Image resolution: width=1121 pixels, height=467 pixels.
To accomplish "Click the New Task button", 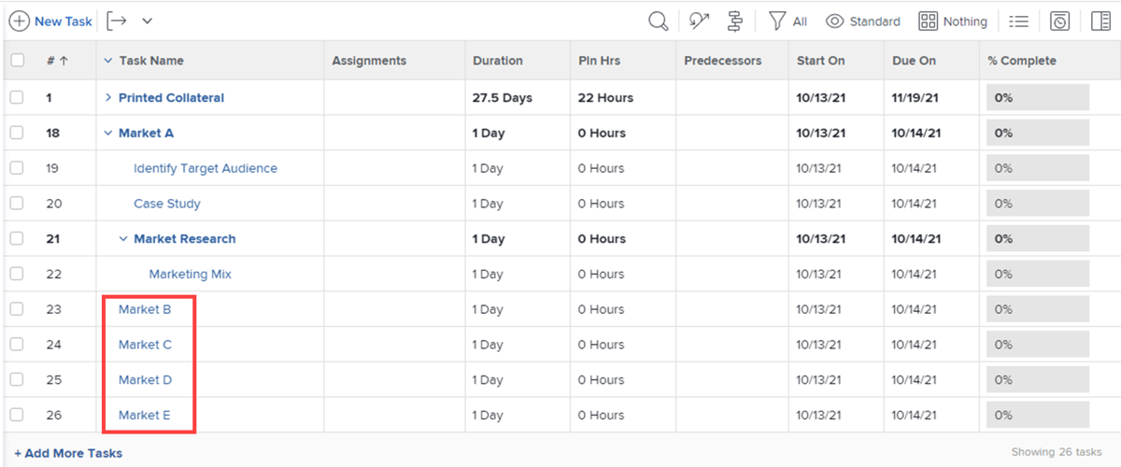I will [51, 21].
